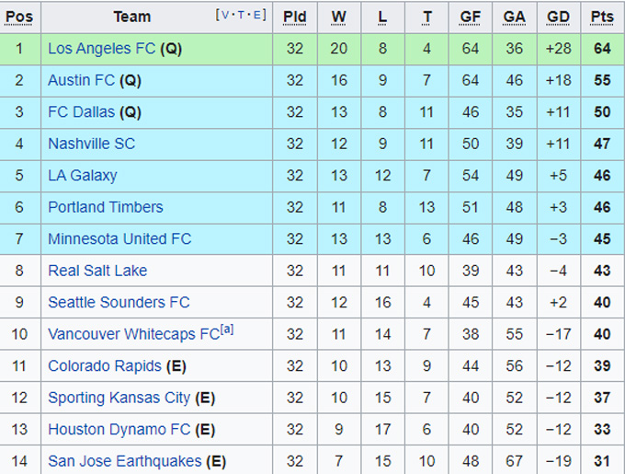Open the Colorado Rapids team link

[105, 365]
